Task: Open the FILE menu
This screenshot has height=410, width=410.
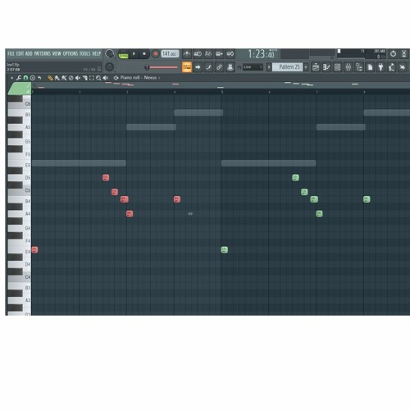Action: pos(11,53)
